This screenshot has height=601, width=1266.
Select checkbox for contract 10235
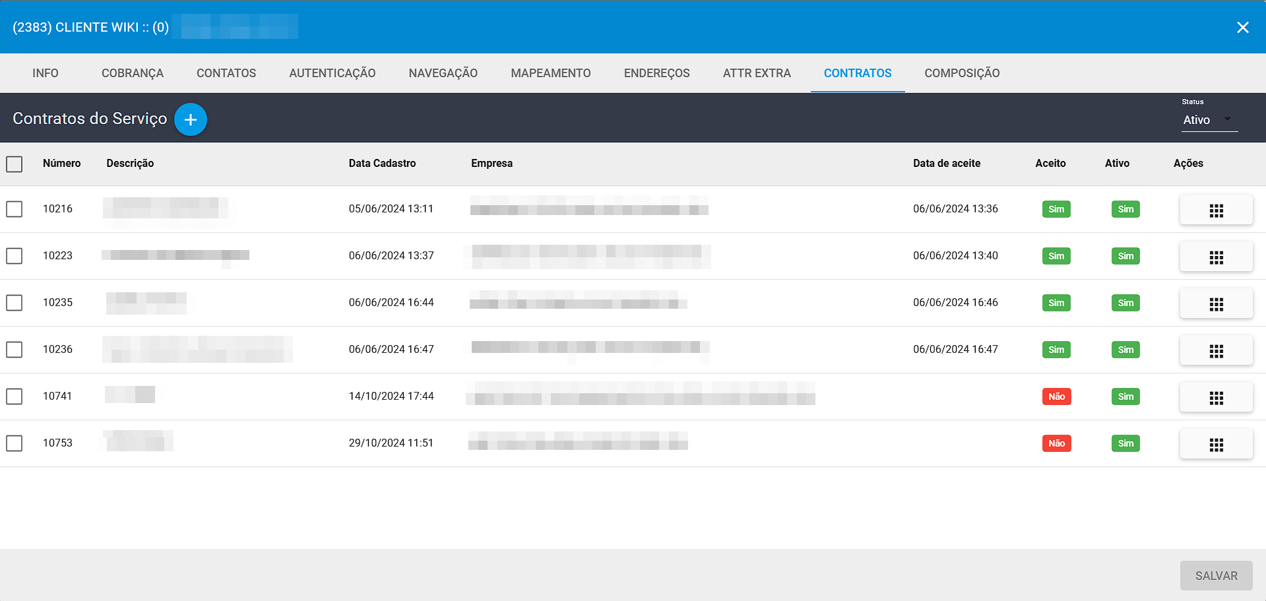tap(15, 303)
